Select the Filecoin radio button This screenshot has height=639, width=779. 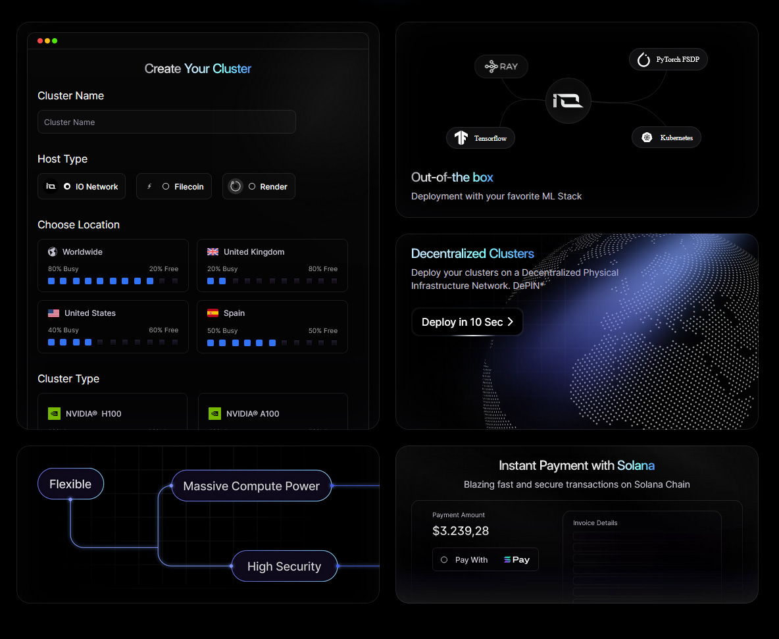[166, 186]
